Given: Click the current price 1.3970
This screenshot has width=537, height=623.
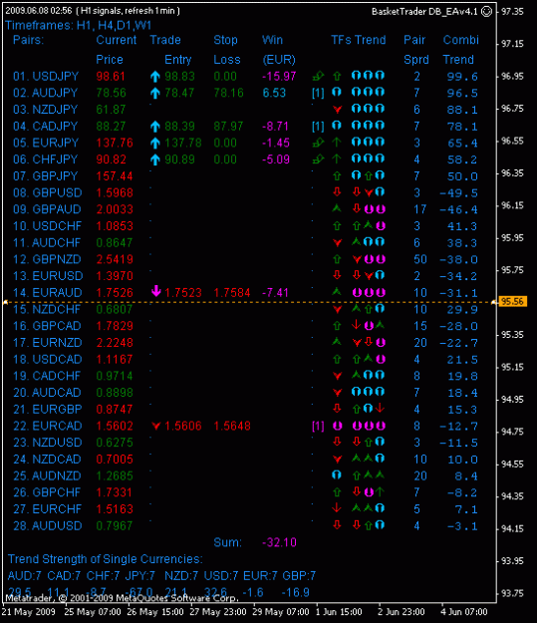Looking at the screenshot, I should click(x=115, y=276).
